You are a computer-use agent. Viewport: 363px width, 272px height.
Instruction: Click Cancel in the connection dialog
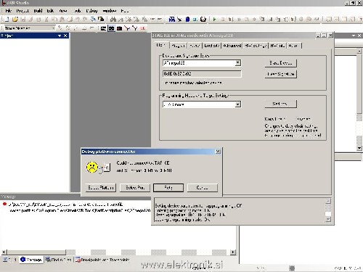pos(203,188)
